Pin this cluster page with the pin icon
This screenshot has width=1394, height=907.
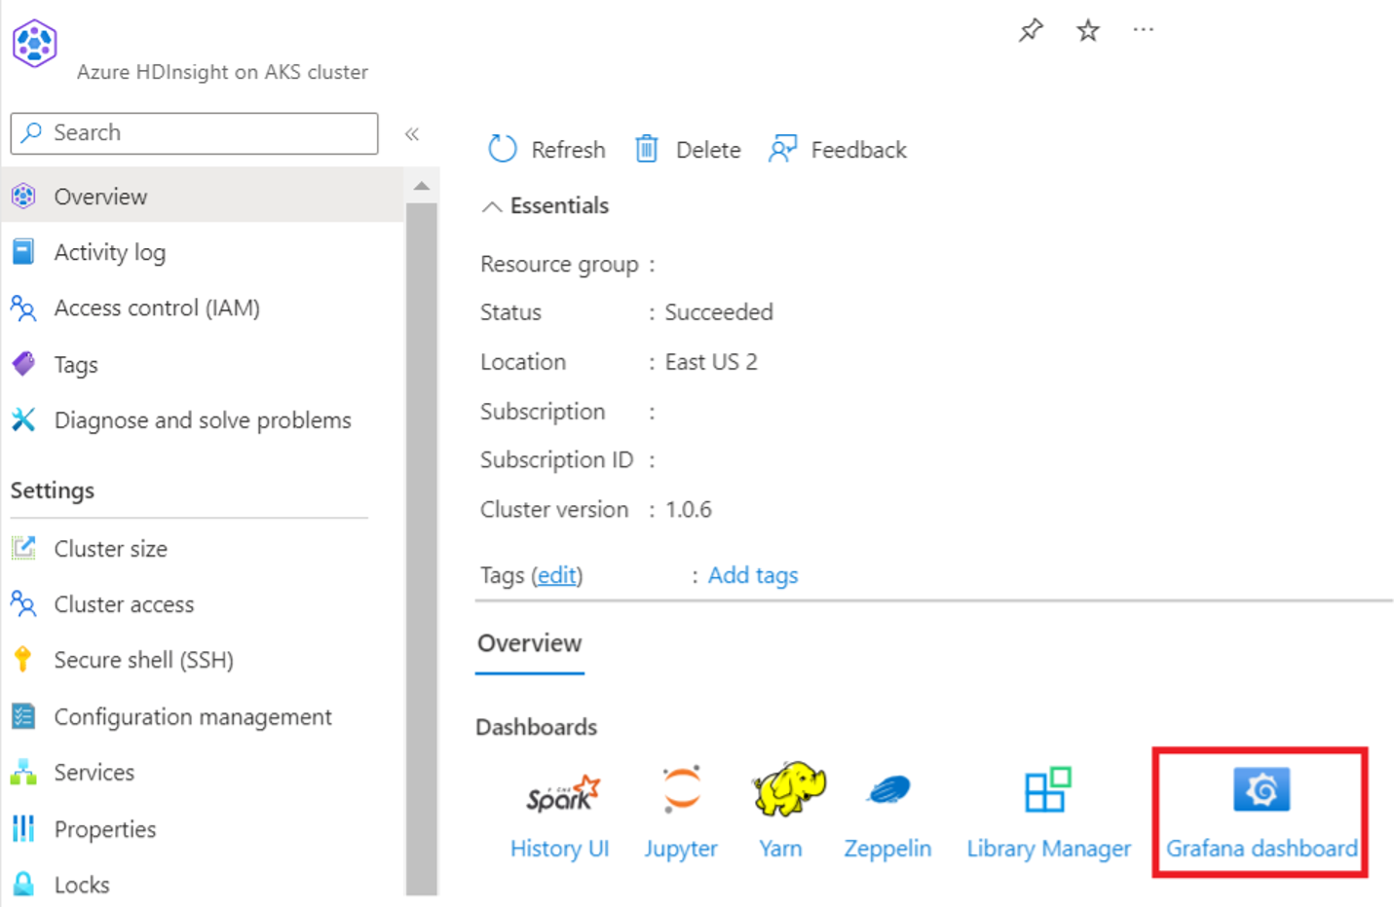click(1031, 30)
